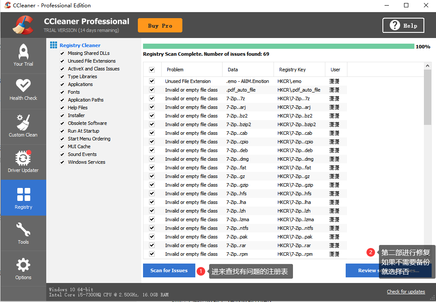Open Check for updates link

[406, 292]
